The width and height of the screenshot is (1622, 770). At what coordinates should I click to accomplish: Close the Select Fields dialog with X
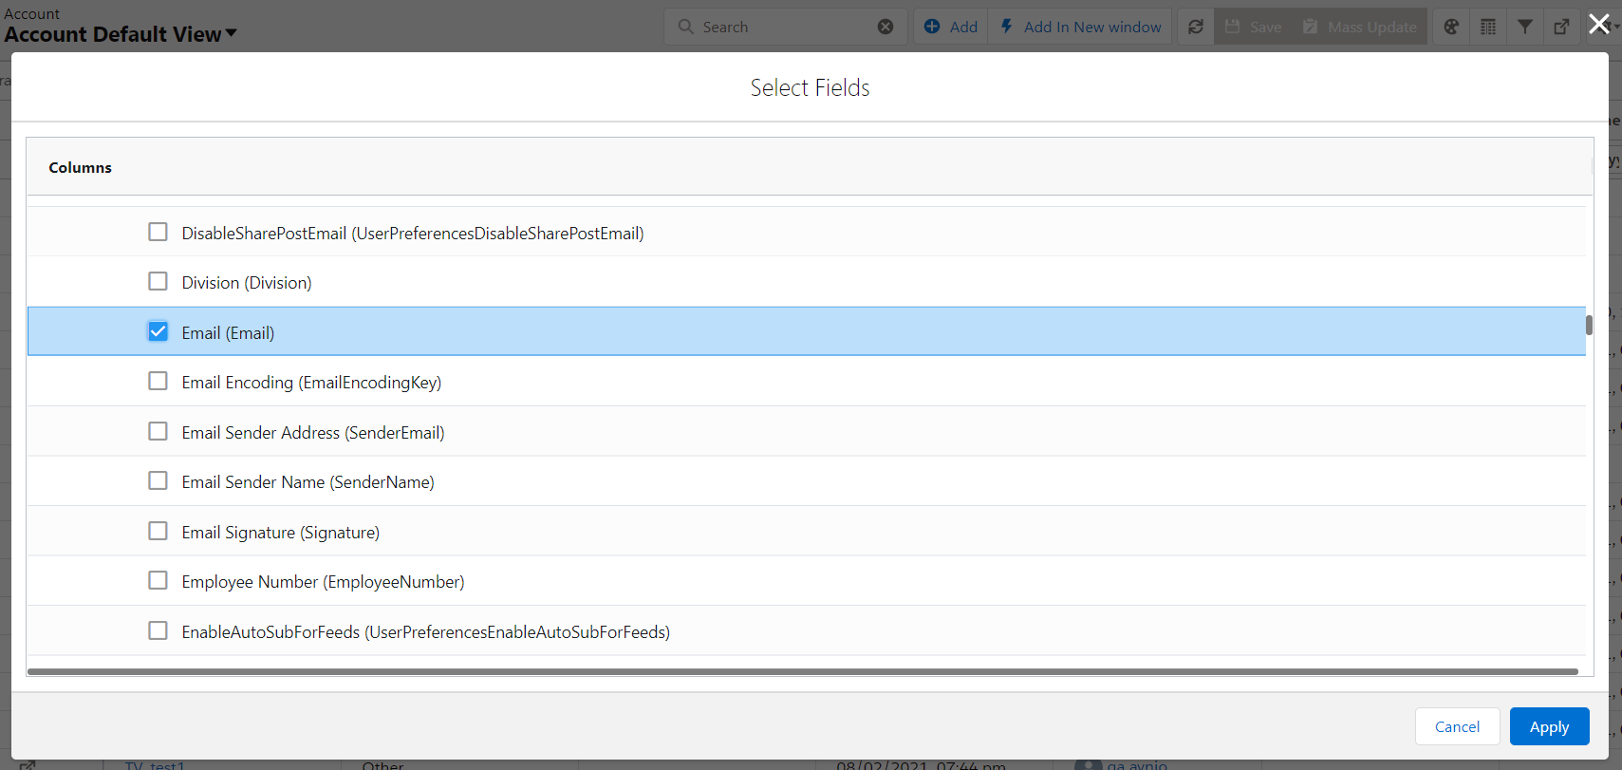click(1599, 24)
